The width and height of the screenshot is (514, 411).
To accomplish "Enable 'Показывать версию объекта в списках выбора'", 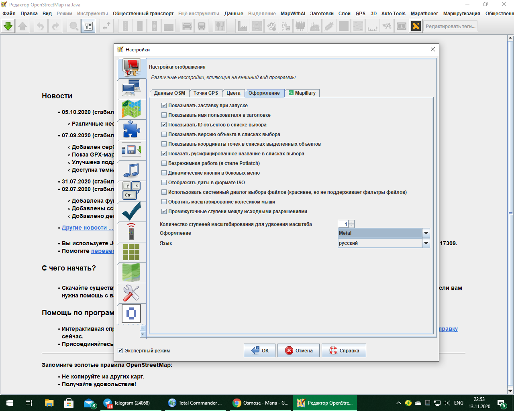I will click(x=164, y=134).
